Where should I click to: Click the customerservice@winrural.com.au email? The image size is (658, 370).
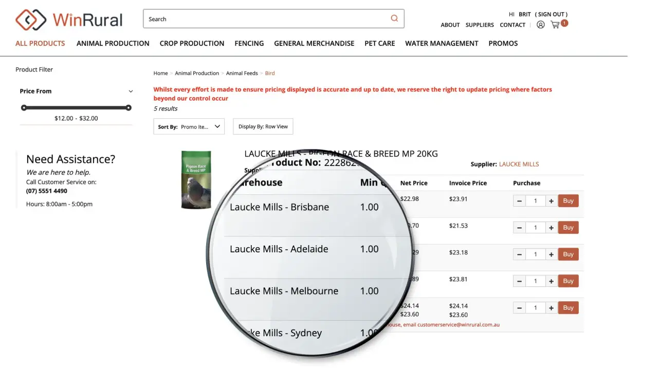(458, 325)
